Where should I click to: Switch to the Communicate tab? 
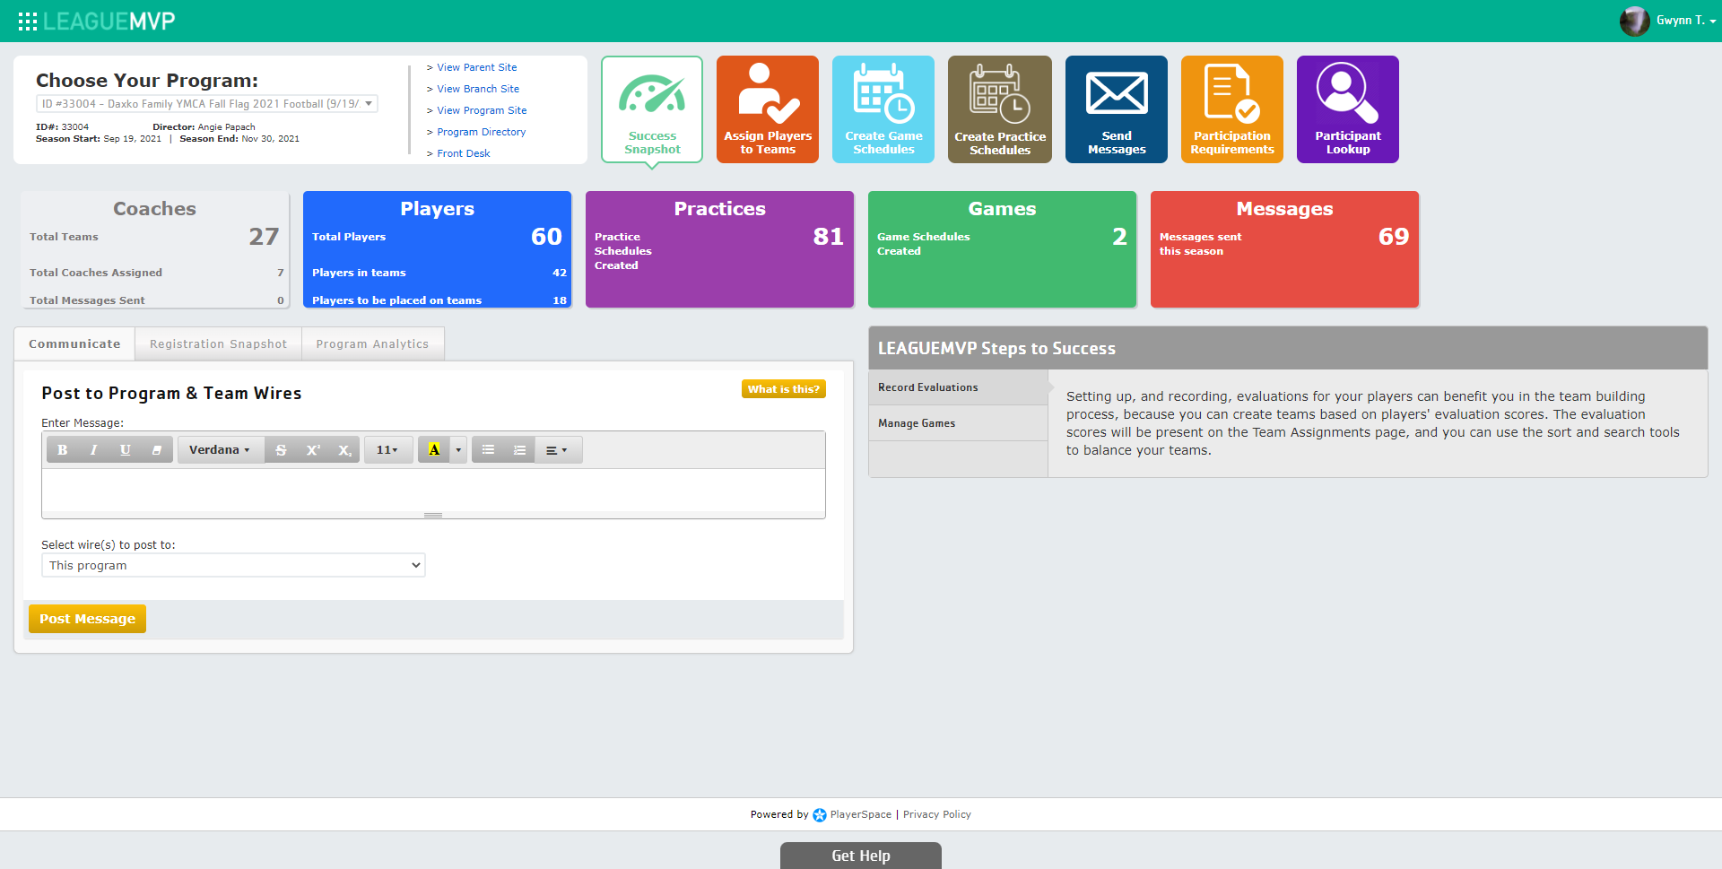(x=74, y=344)
